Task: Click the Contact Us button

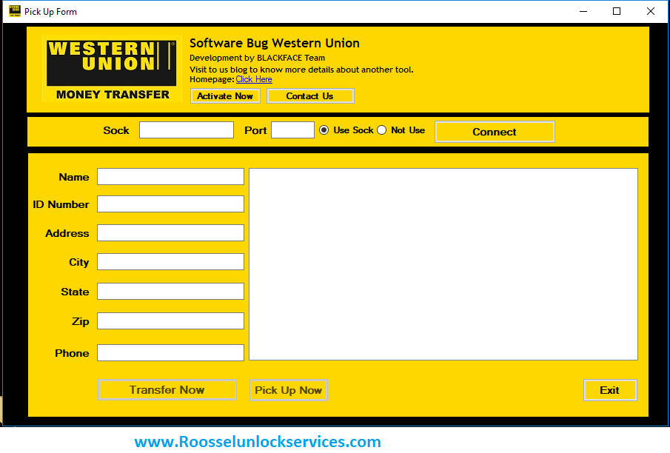Action: 310,95
